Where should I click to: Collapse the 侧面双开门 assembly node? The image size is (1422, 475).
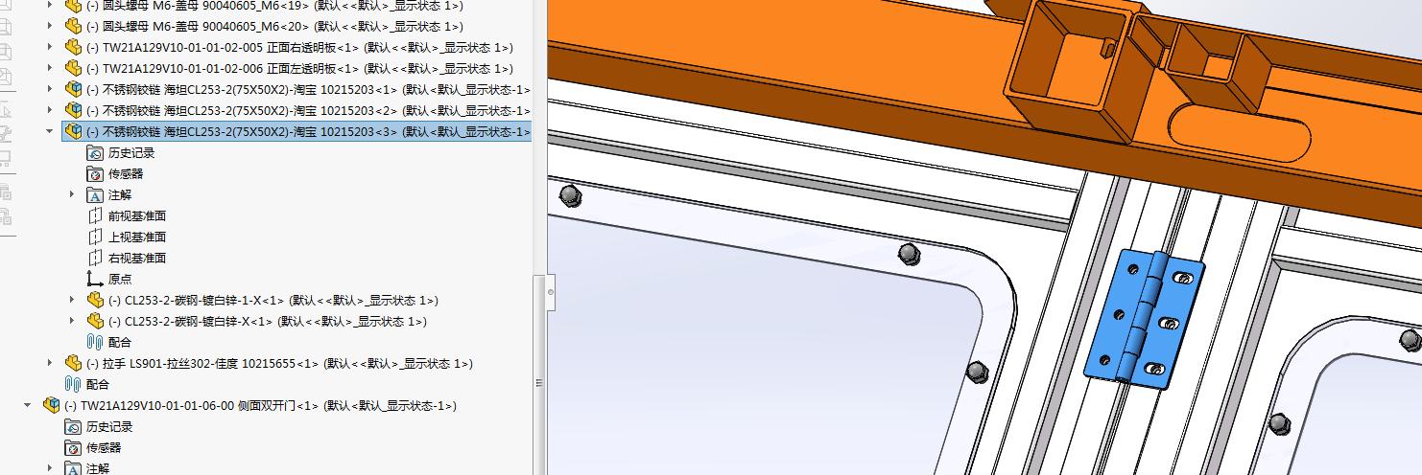[x=28, y=406]
